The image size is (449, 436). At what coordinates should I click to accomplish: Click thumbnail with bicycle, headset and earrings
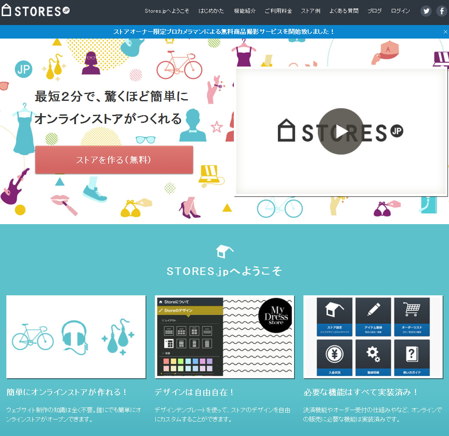[76, 337]
